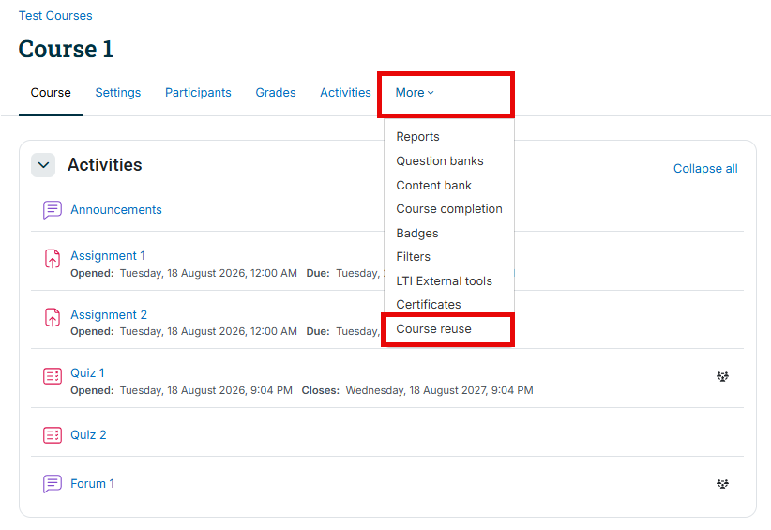Go to the Participants tab
The width and height of the screenshot is (771, 530).
(x=198, y=93)
